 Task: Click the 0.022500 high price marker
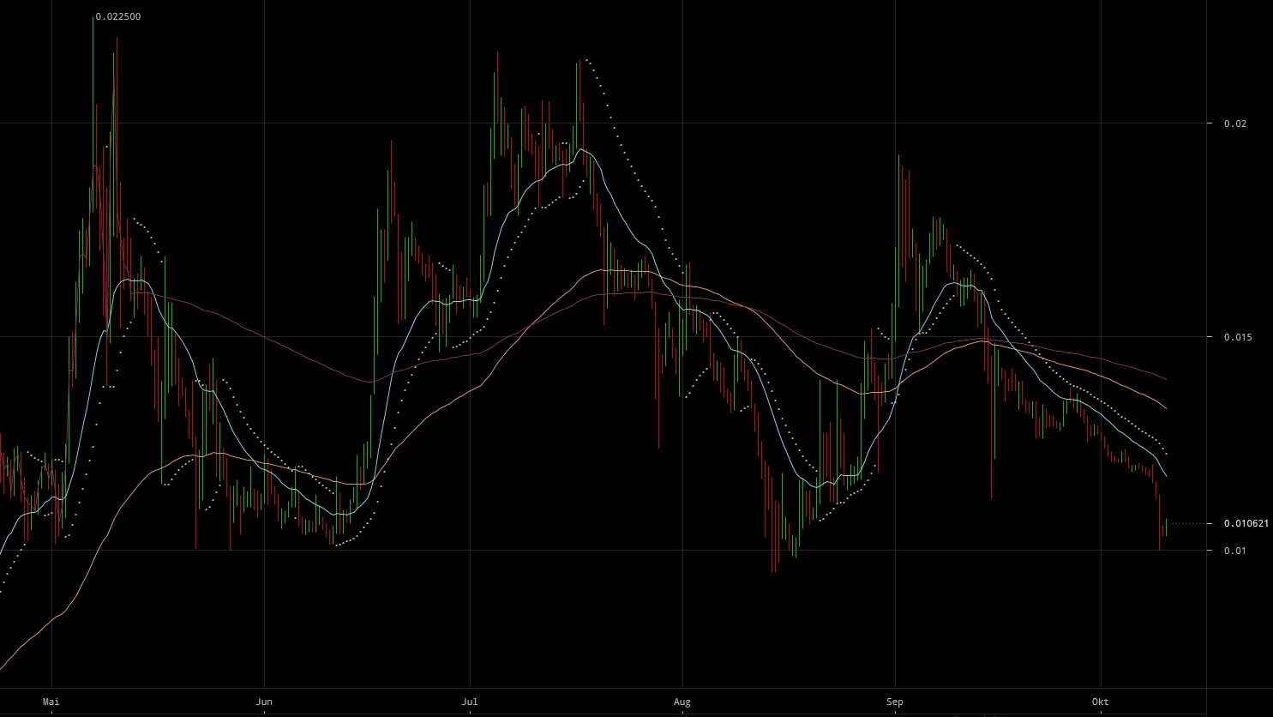tap(117, 15)
